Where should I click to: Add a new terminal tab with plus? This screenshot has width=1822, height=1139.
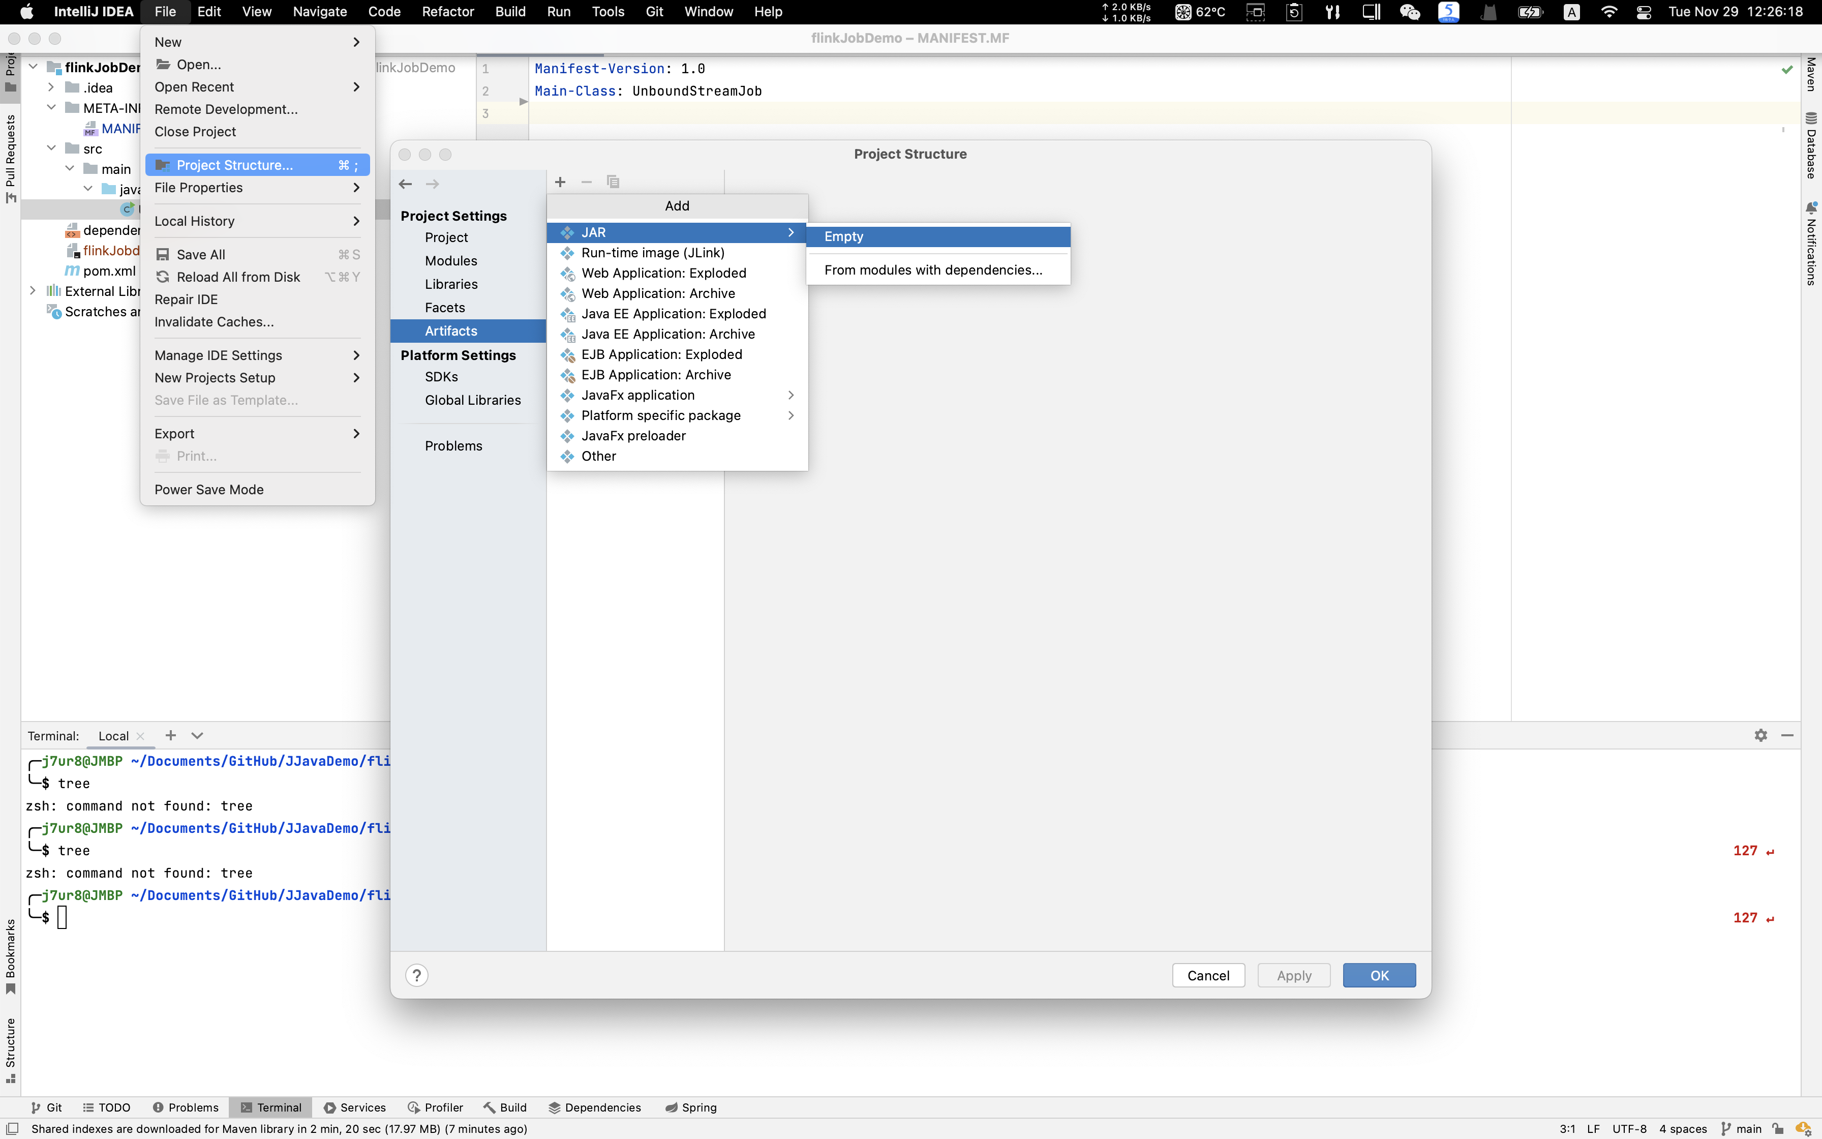(171, 735)
